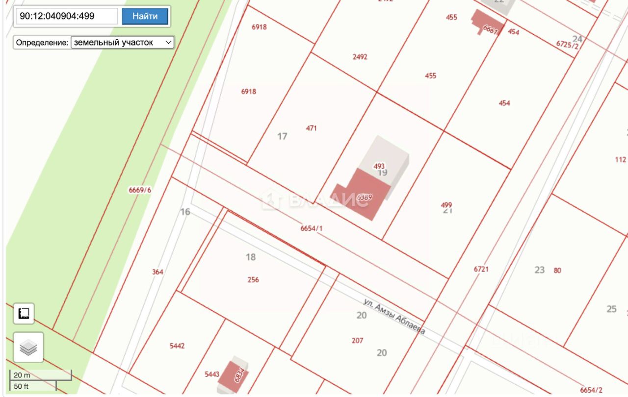Image resolution: width=628 pixels, height=397 pixels.
Task: Click the 50 ft scale label
Action: [21, 386]
